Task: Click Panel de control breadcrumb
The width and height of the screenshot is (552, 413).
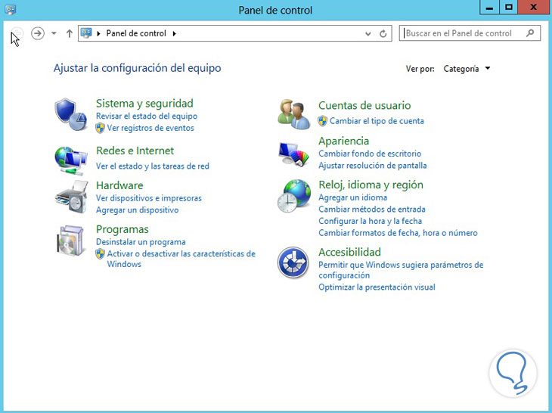Action: [136, 33]
